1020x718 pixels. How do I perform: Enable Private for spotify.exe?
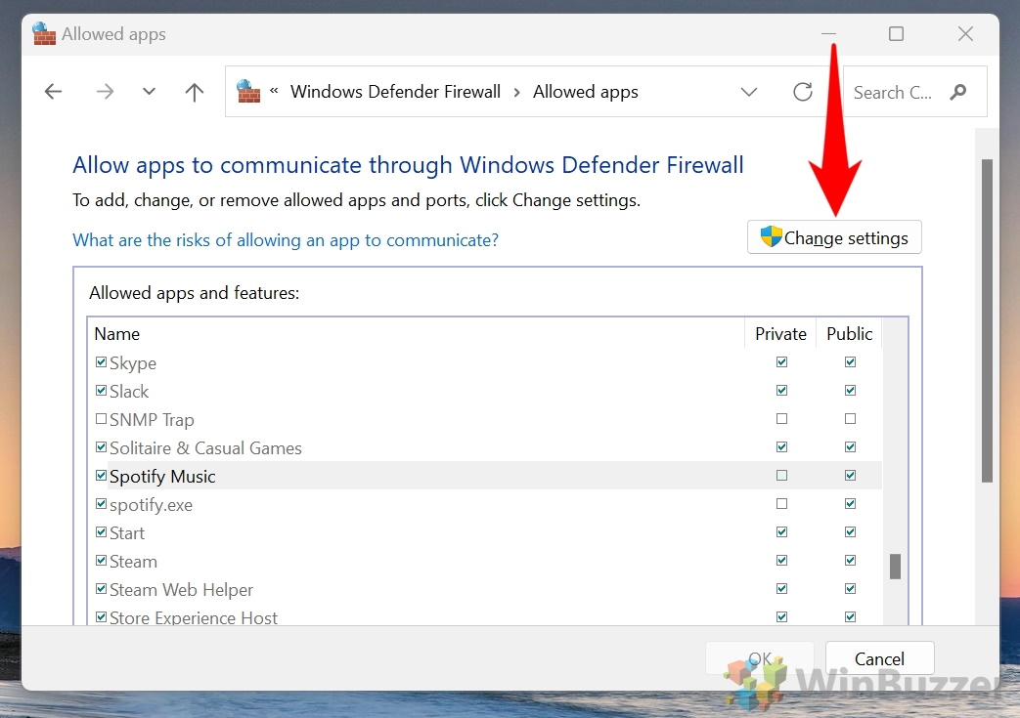point(782,503)
